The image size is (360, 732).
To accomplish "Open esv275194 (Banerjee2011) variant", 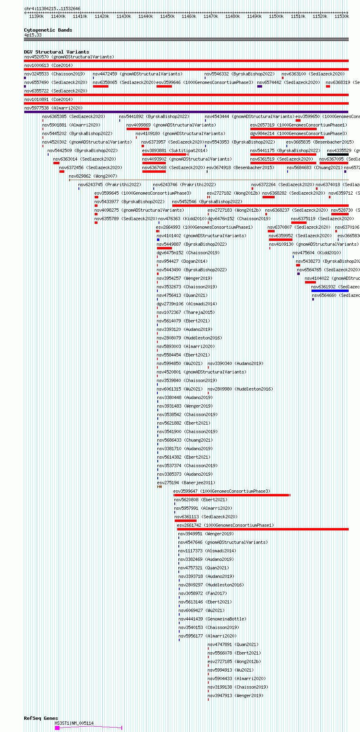I will coord(186,483).
